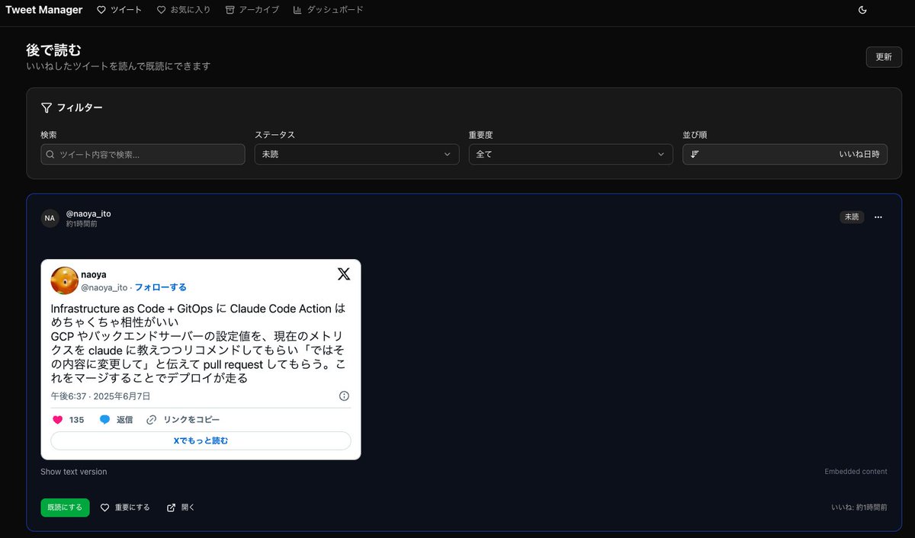Viewport: 915px width, 538px height.
Task: Click the 開く external link button
Action: pos(181,508)
